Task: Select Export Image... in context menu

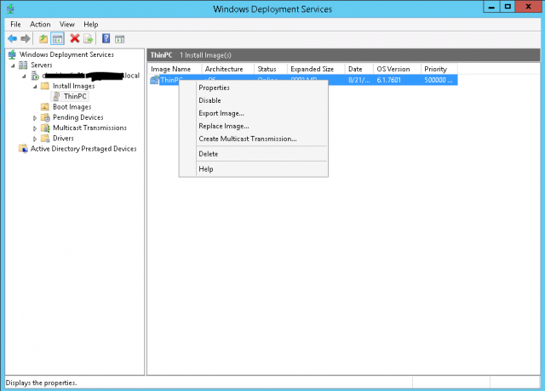Action: (x=221, y=113)
